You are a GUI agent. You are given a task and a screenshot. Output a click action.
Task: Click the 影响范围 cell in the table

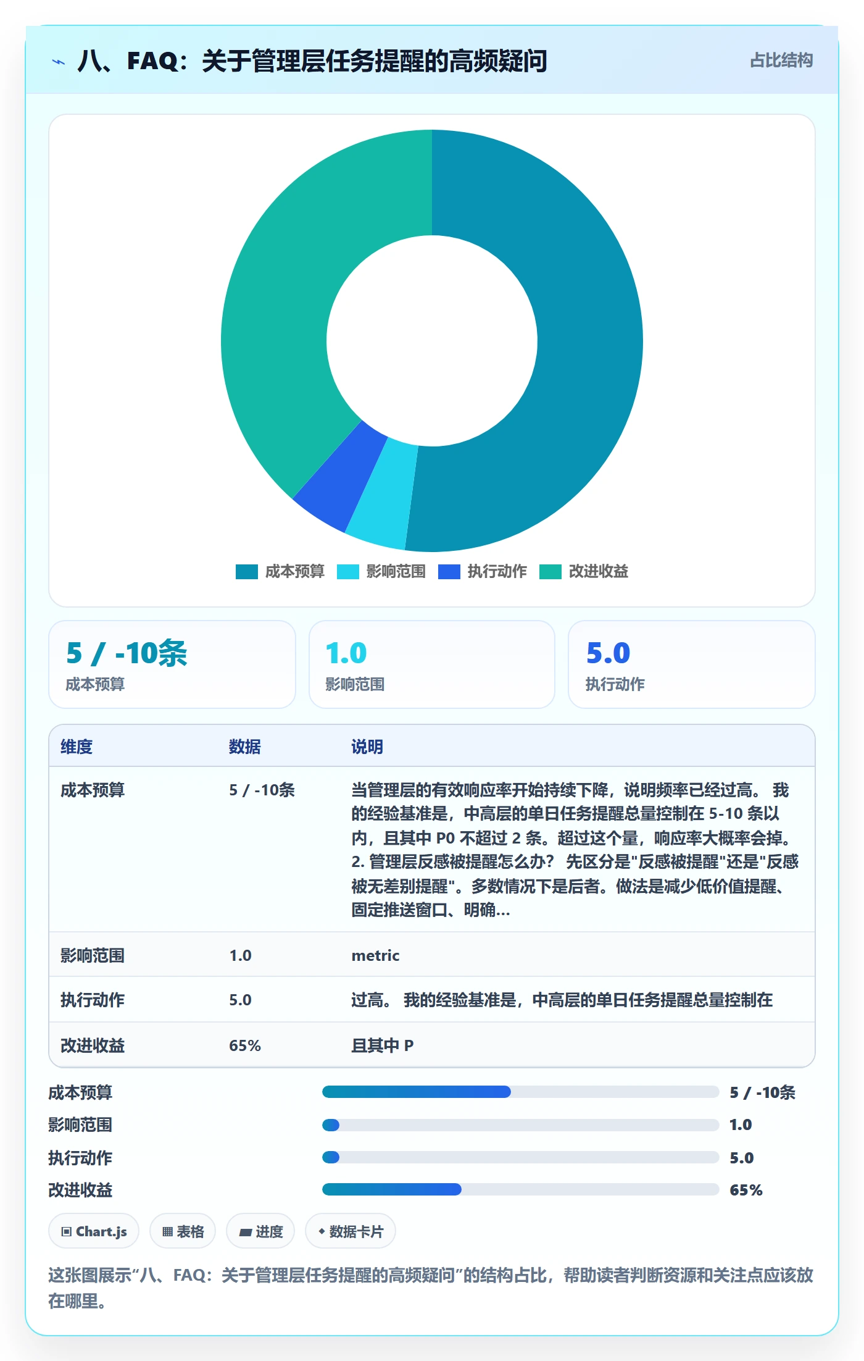(93, 955)
